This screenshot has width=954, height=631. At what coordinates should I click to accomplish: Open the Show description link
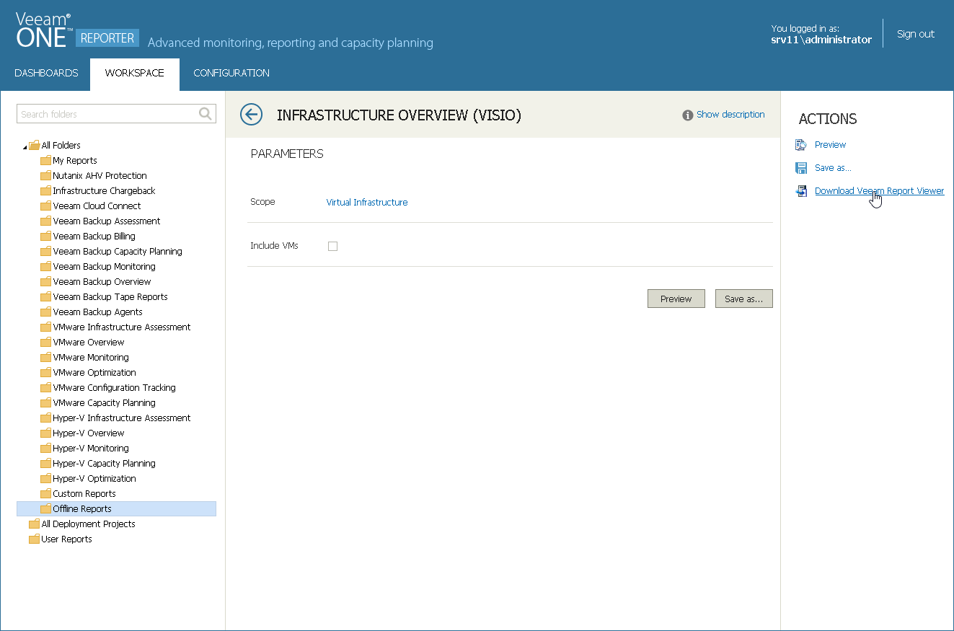click(x=730, y=115)
